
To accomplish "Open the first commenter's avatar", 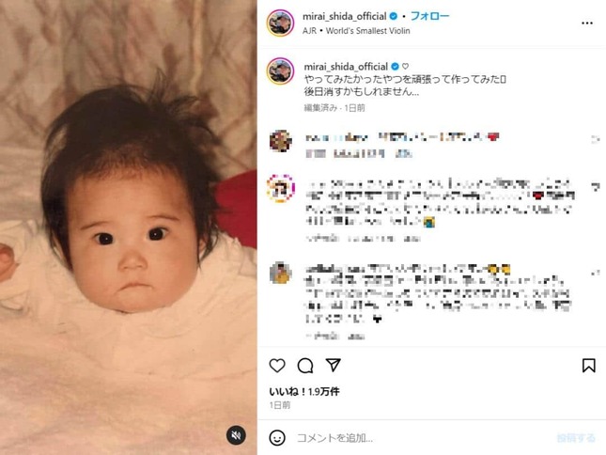I will tap(281, 141).
